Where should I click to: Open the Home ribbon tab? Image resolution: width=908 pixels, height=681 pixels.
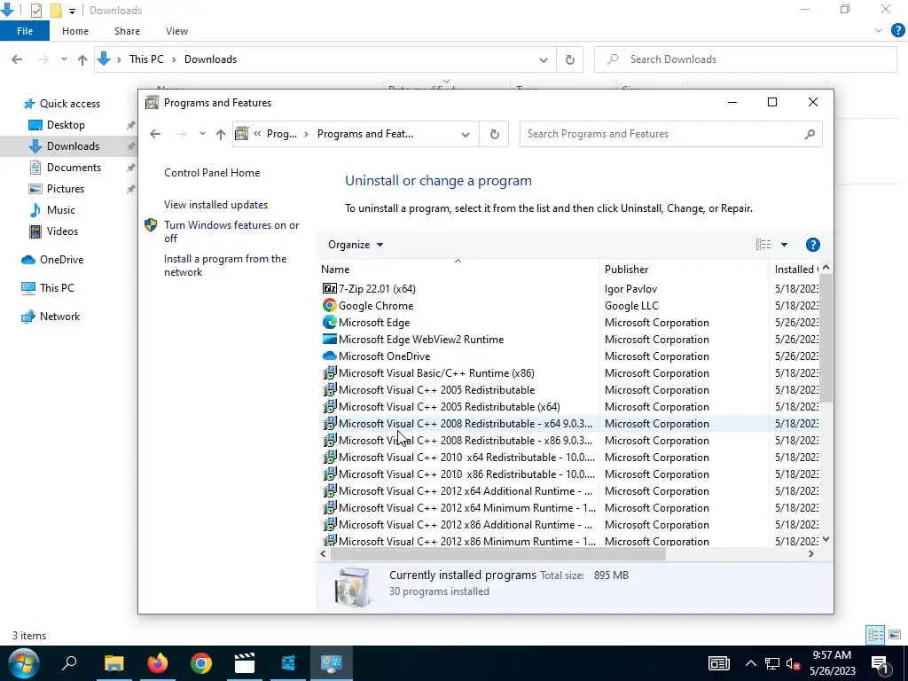[x=75, y=31]
